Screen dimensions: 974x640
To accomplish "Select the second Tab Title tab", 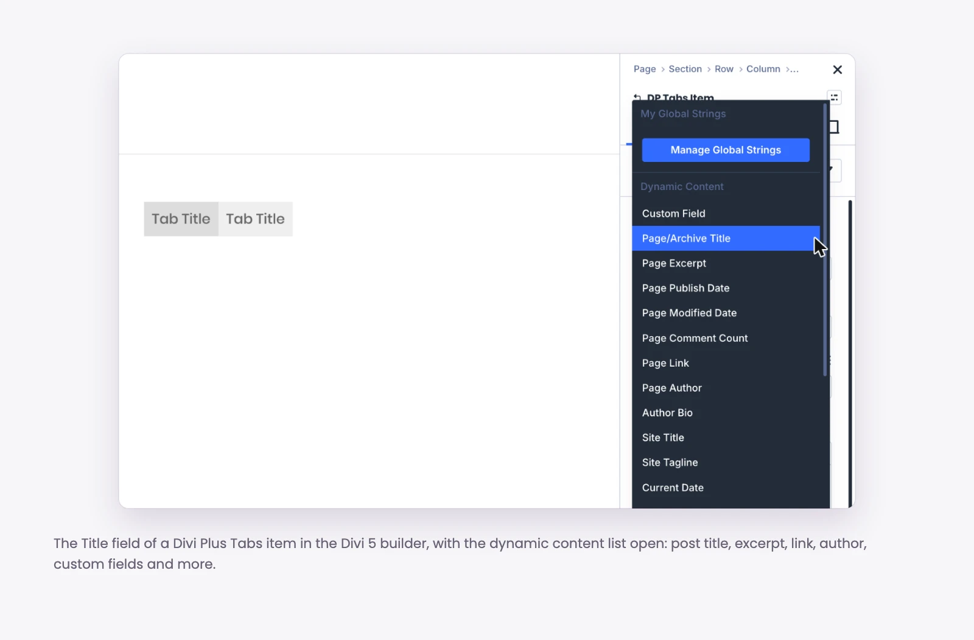I will coord(255,219).
